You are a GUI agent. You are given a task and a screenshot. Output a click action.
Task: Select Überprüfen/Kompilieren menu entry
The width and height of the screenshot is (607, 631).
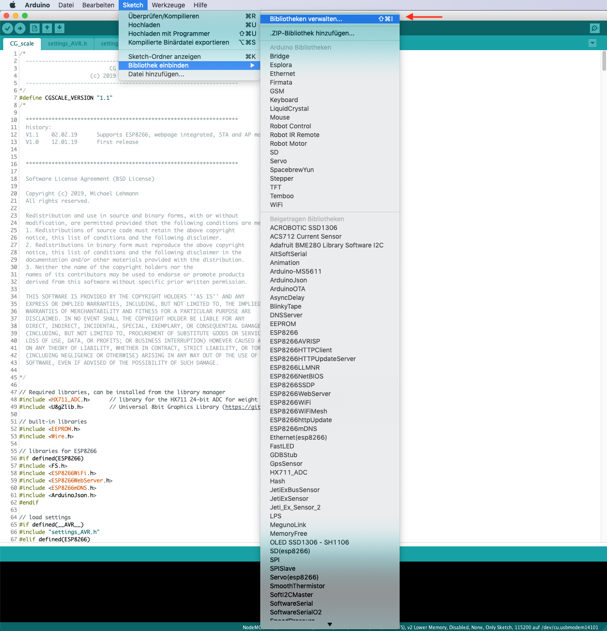coord(189,16)
